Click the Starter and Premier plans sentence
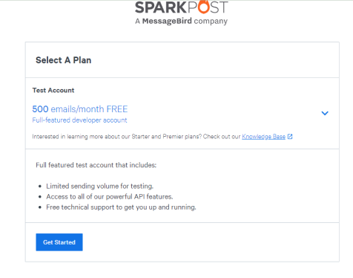Screen dimensions: 353x278 click(136, 137)
